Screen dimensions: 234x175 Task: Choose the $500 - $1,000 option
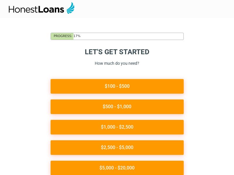click(x=117, y=107)
